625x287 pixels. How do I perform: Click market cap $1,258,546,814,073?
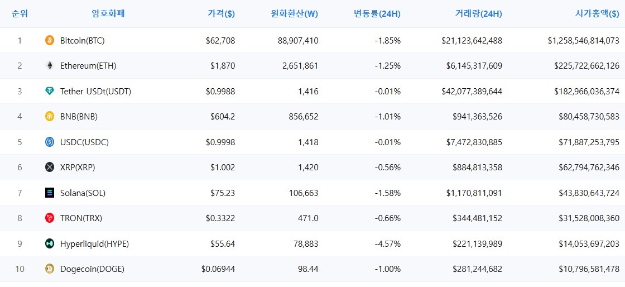(584, 40)
